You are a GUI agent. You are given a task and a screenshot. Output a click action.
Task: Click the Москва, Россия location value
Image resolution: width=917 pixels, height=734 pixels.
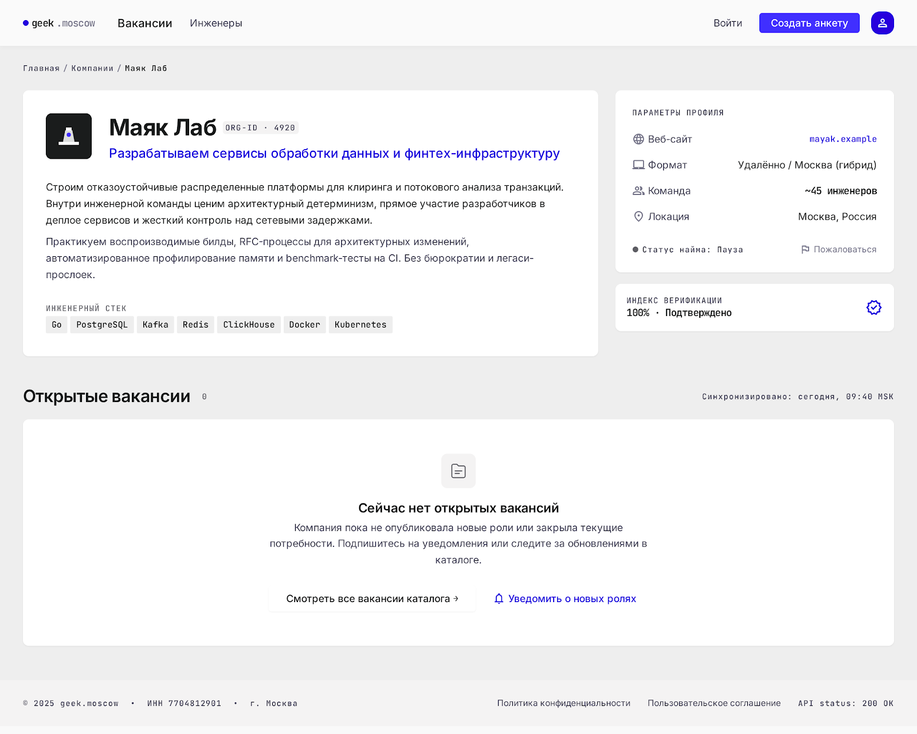[837, 217]
